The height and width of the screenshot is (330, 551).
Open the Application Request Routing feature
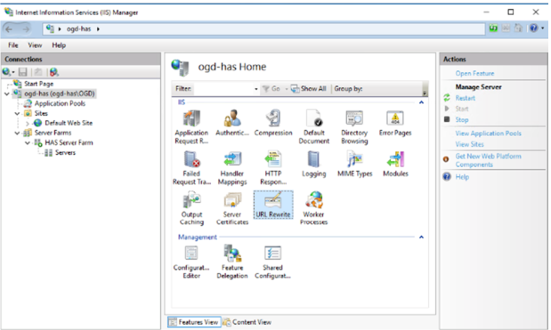[x=191, y=126]
